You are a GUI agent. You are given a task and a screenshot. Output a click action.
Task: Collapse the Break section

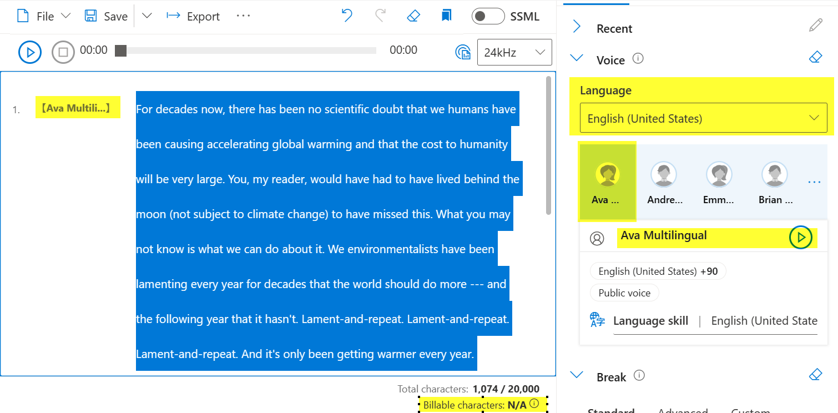(x=577, y=375)
